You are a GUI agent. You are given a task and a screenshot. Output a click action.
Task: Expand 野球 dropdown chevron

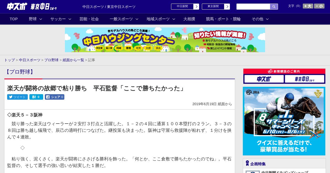pyautogui.click(x=41, y=19)
